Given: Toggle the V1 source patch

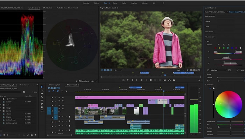Looking at the screenshot, I should coord(49,111).
